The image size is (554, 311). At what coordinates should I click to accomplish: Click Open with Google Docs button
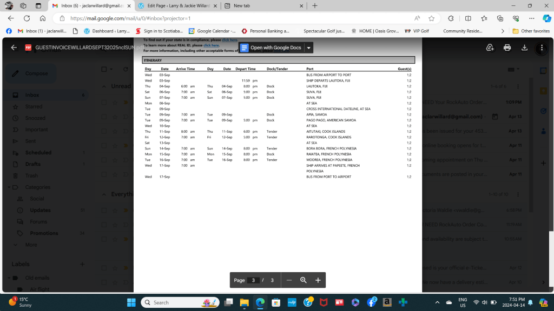271,48
